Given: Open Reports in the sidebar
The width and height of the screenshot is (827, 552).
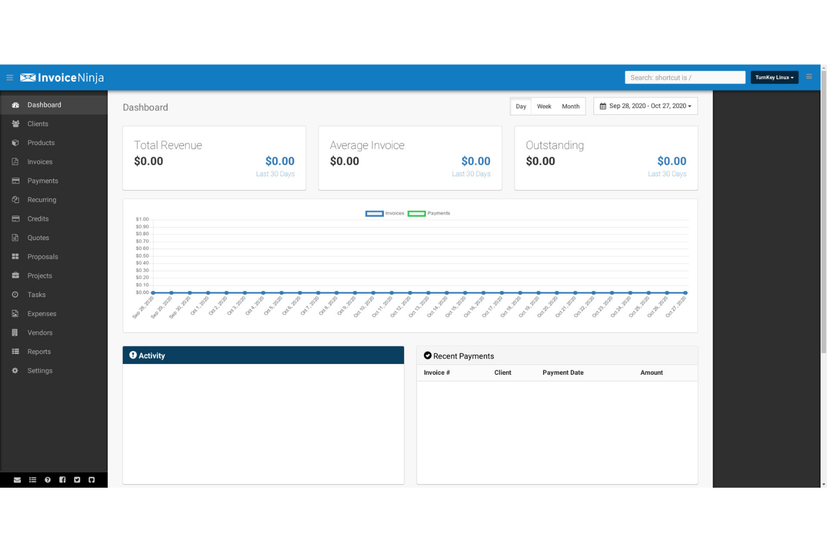Looking at the screenshot, I should pyautogui.click(x=54, y=352).
